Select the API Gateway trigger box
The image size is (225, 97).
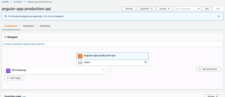[x=55, y=71]
